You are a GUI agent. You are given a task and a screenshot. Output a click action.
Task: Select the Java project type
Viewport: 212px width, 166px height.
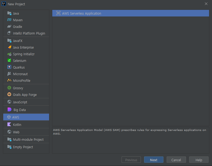click(x=16, y=13)
